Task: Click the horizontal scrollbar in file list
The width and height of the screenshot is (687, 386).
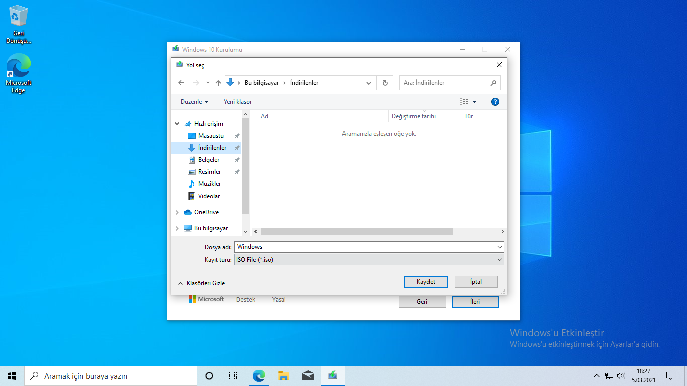Action: point(357,232)
